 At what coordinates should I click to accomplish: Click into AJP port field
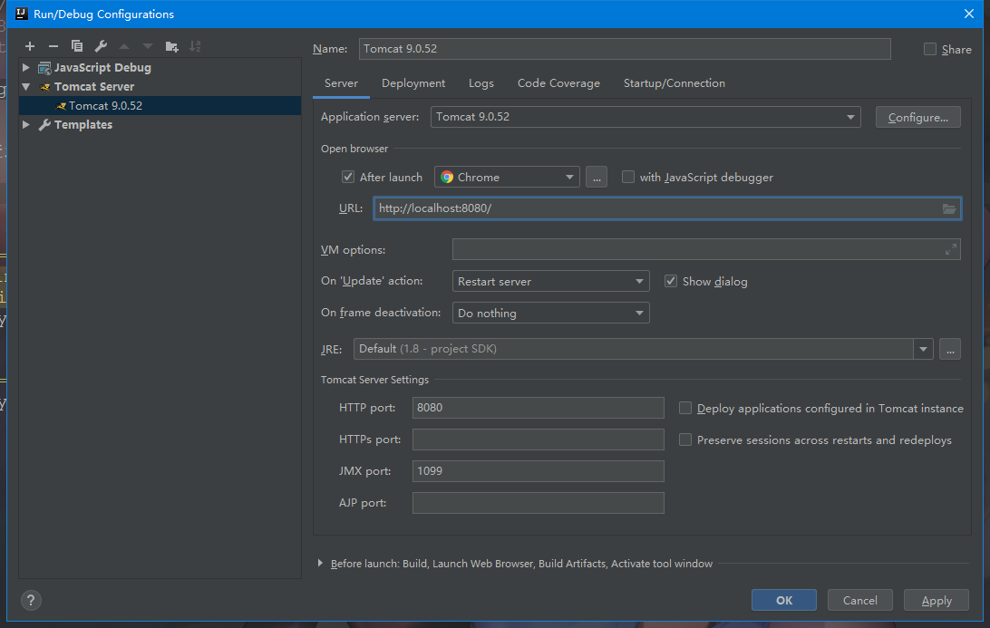pyautogui.click(x=538, y=503)
